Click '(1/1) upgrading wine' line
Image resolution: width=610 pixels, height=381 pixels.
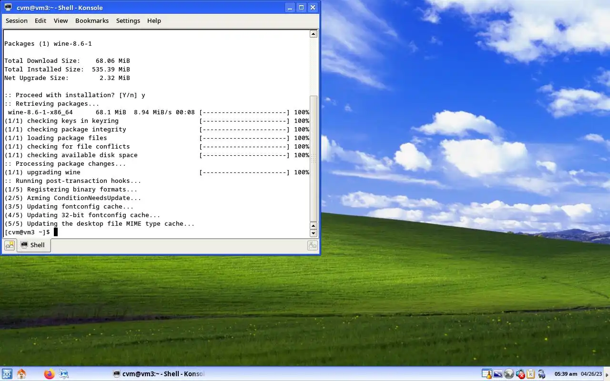(x=157, y=172)
